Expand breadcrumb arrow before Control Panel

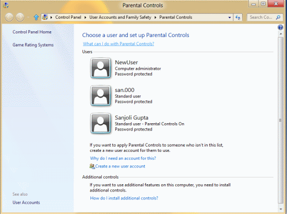(52, 17)
